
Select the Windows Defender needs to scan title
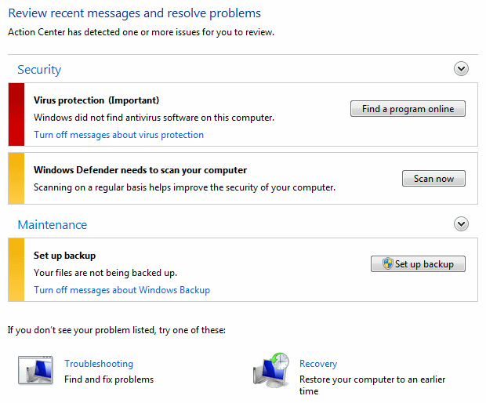pos(140,170)
